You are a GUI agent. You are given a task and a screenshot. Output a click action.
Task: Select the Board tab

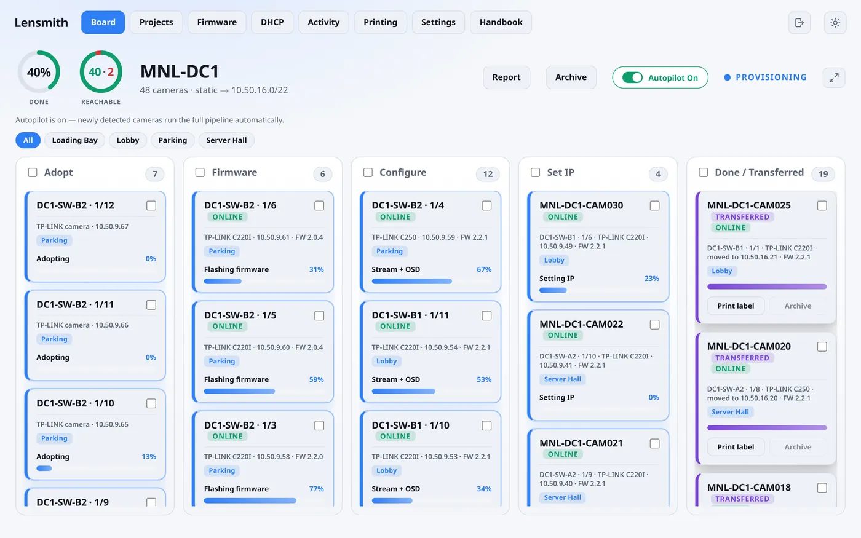coord(103,22)
